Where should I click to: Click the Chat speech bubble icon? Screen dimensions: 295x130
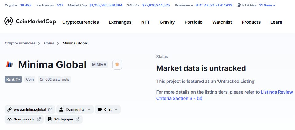pos(100,109)
